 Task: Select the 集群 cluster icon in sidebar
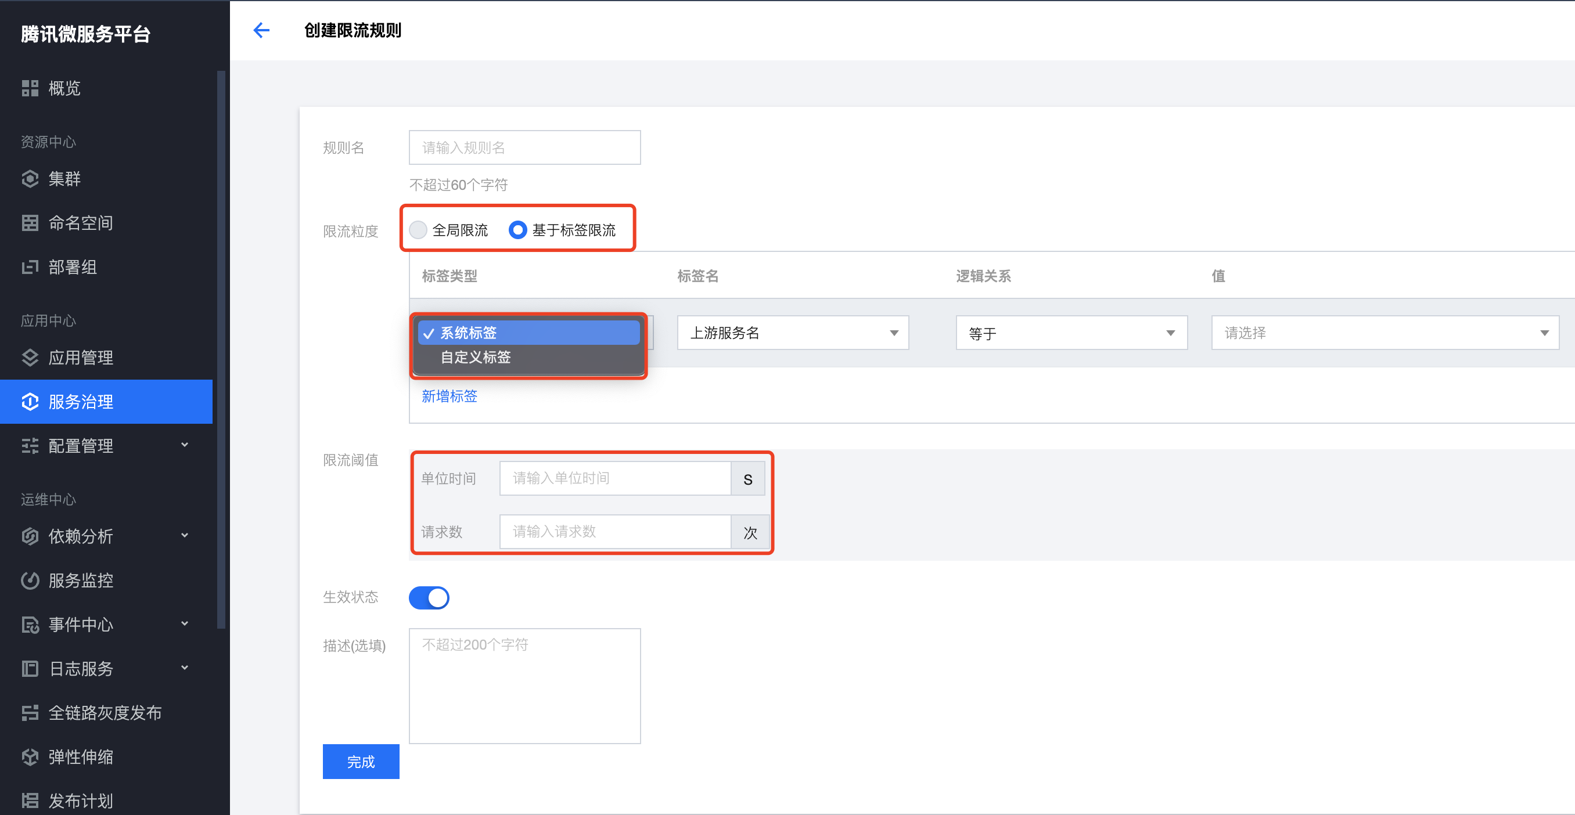tap(63, 178)
